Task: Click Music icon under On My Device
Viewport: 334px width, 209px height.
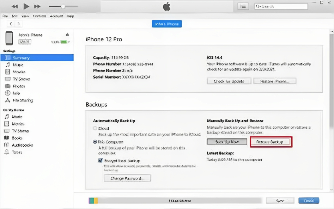Action: (7, 116)
